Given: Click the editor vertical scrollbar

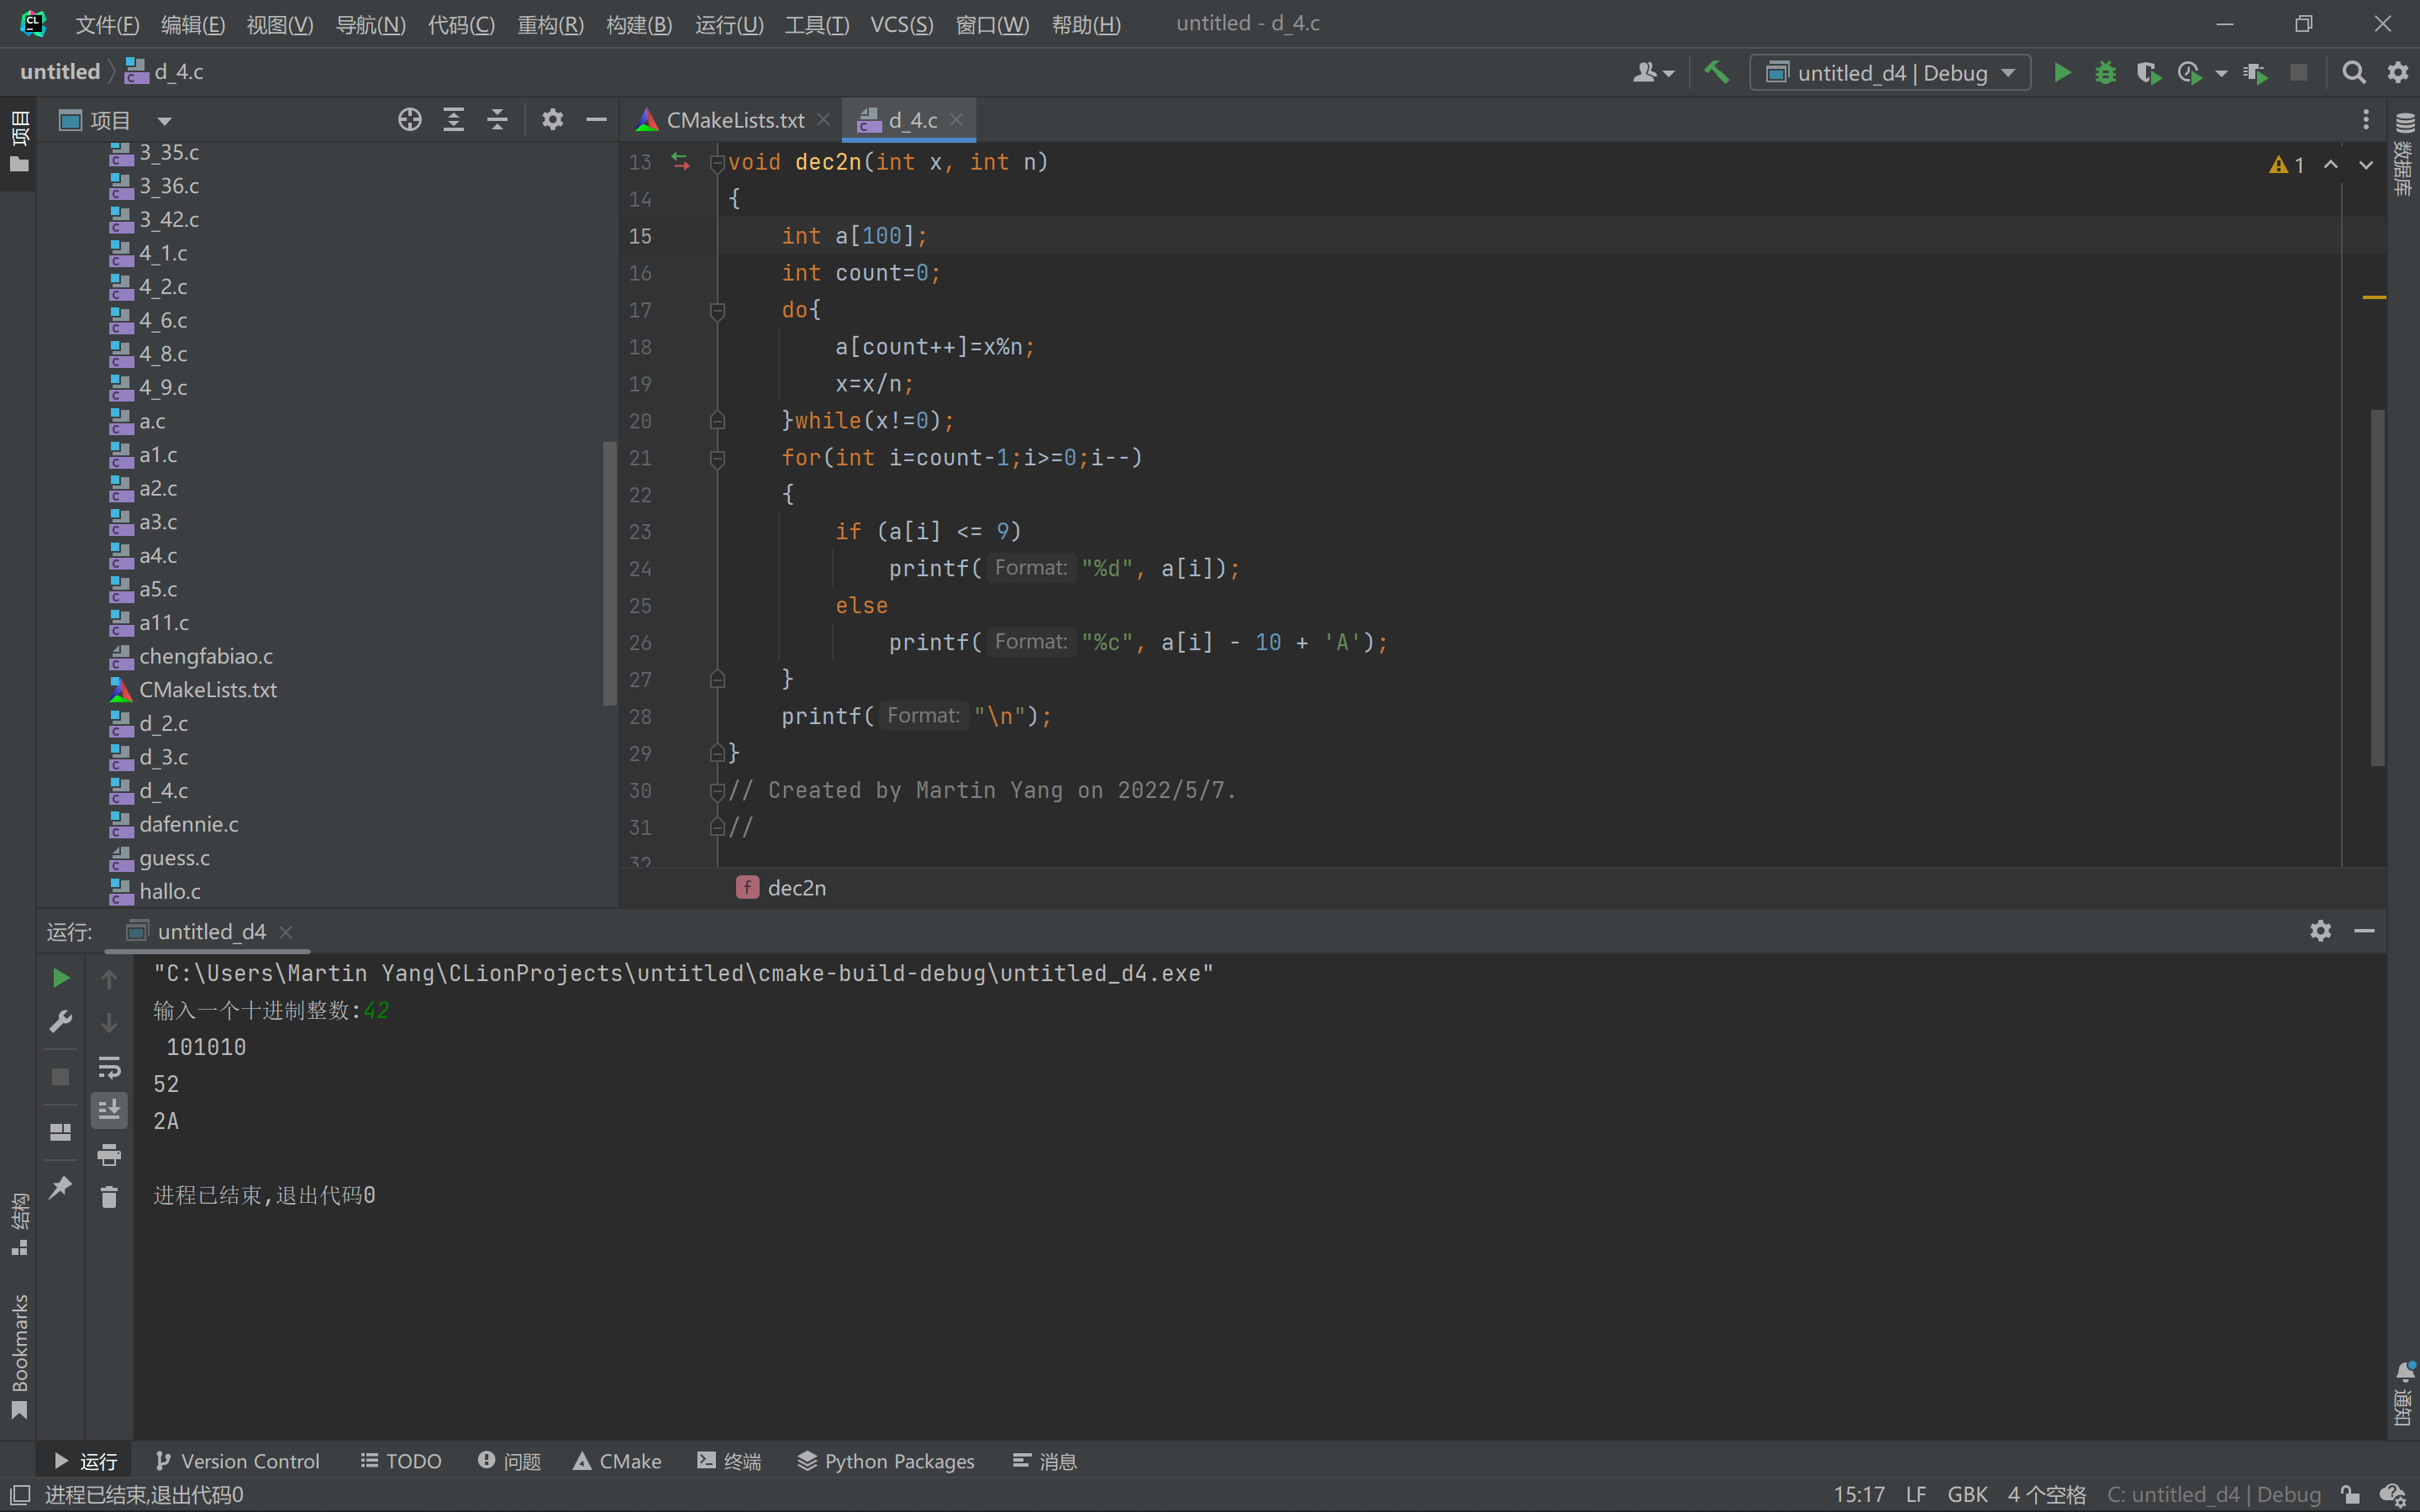Looking at the screenshot, I should [x=2377, y=587].
